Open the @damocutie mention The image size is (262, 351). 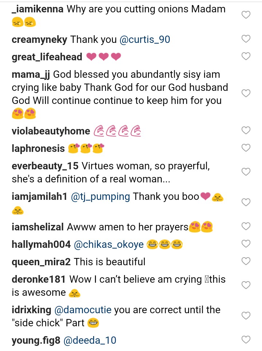[x=83, y=310]
